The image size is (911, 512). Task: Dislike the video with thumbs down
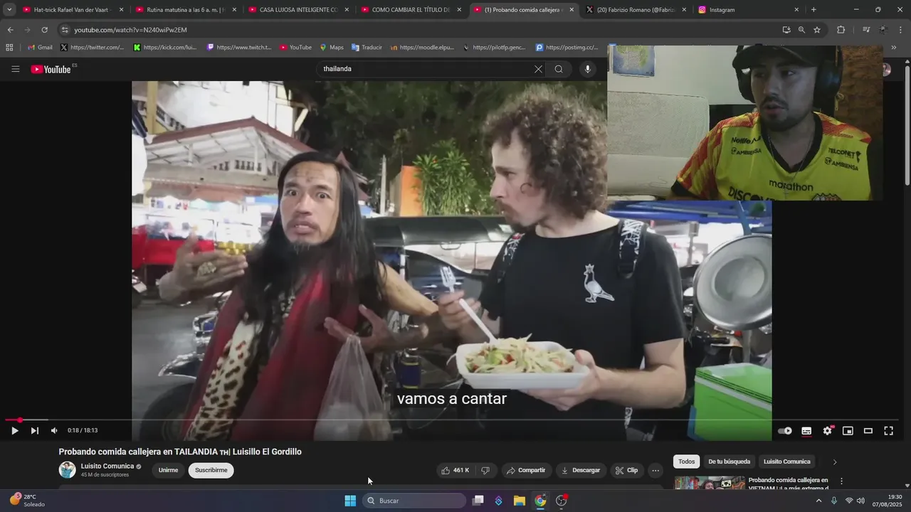485,470
